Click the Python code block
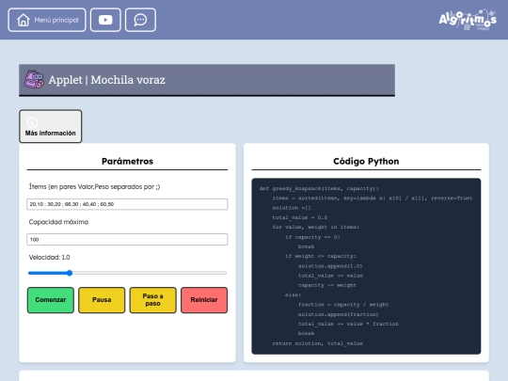The image size is (508, 381). 366,266
